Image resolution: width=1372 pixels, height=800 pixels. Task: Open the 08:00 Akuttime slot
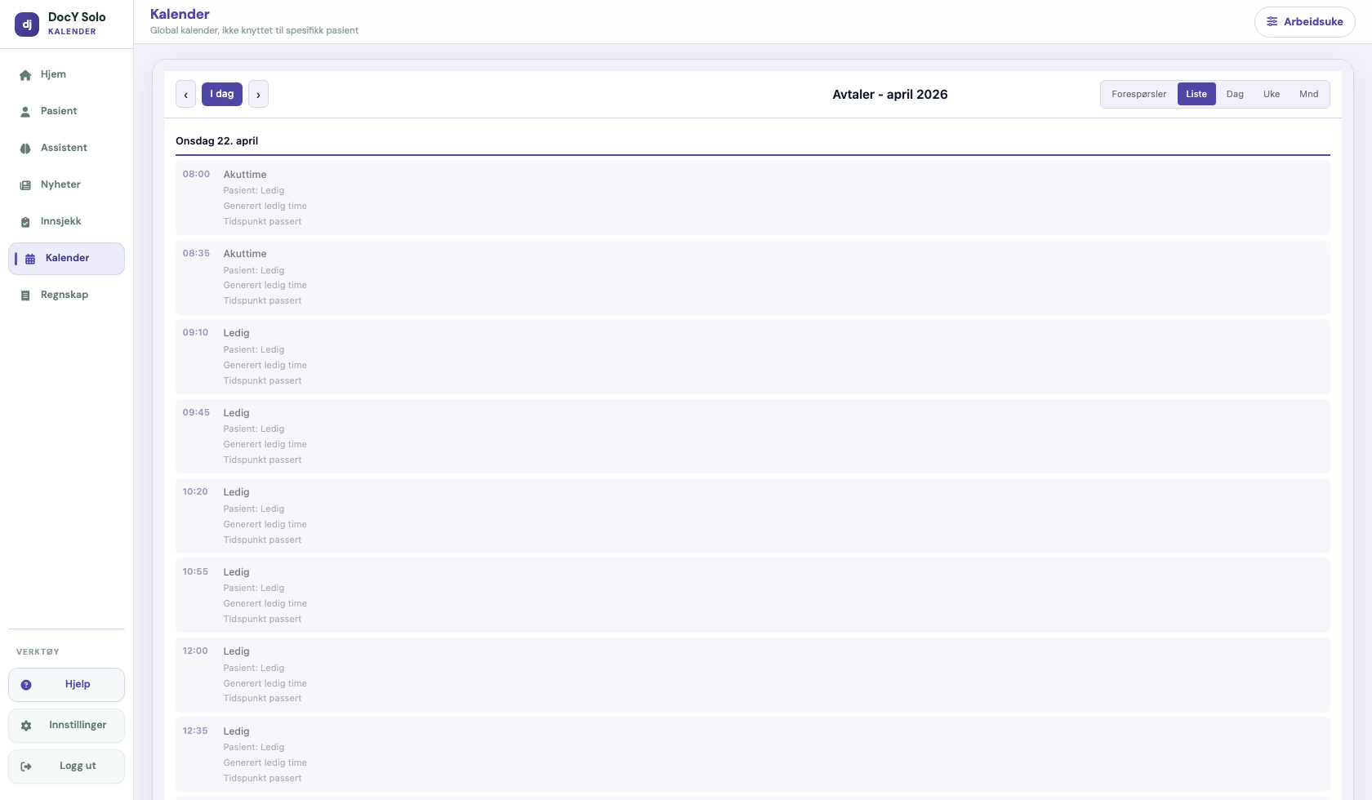coord(752,198)
